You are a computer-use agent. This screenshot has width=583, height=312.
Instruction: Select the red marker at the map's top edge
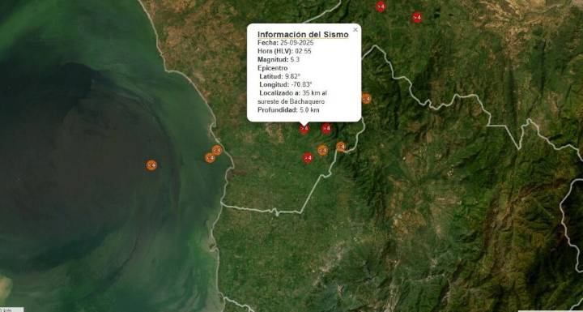[380, 6]
